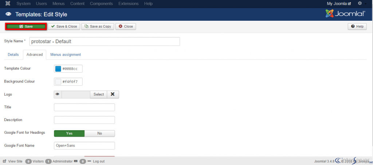Click the Help toolbar button
The width and height of the screenshot is (373, 165).
coord(357,27)
